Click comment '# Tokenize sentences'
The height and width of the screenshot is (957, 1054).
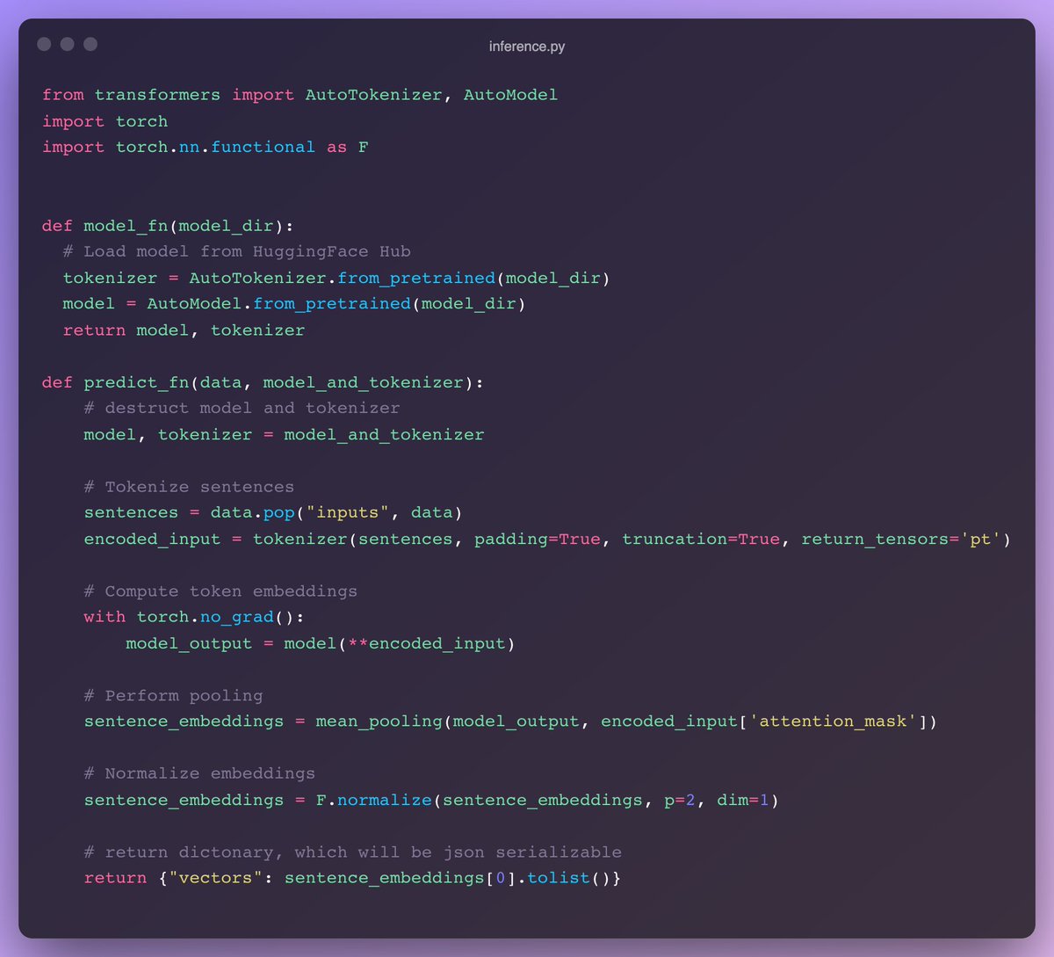click(x=189, y=487)
